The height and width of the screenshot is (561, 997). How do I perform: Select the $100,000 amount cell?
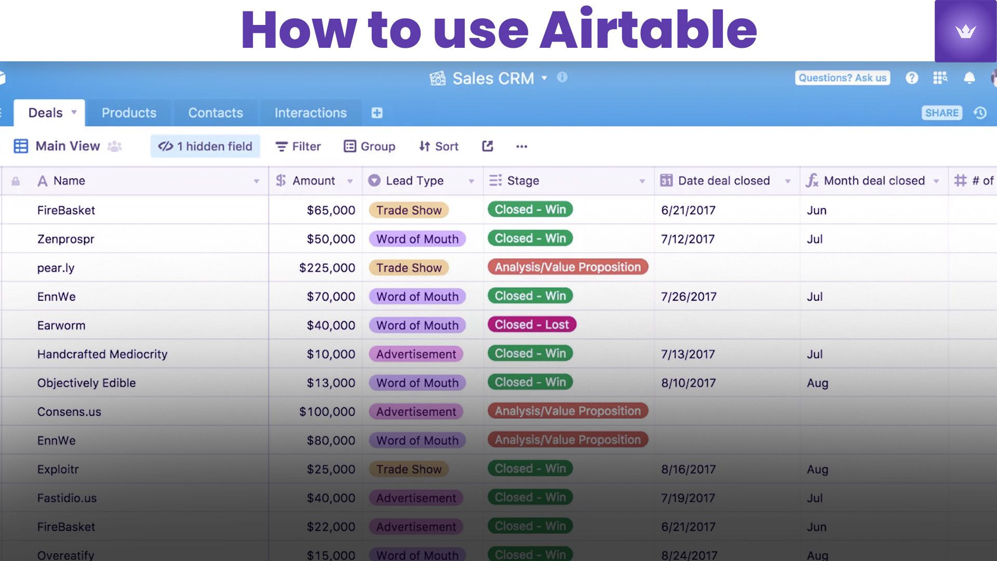(316, 412)
